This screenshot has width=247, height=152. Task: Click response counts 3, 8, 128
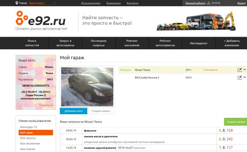(x=226, y=131)
